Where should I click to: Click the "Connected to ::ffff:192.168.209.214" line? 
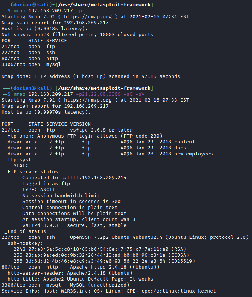pos(74,177)
